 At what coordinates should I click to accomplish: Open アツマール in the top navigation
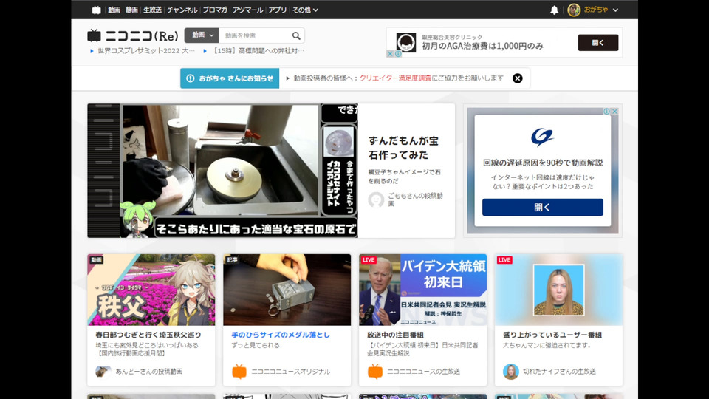(x=248, y=10)
